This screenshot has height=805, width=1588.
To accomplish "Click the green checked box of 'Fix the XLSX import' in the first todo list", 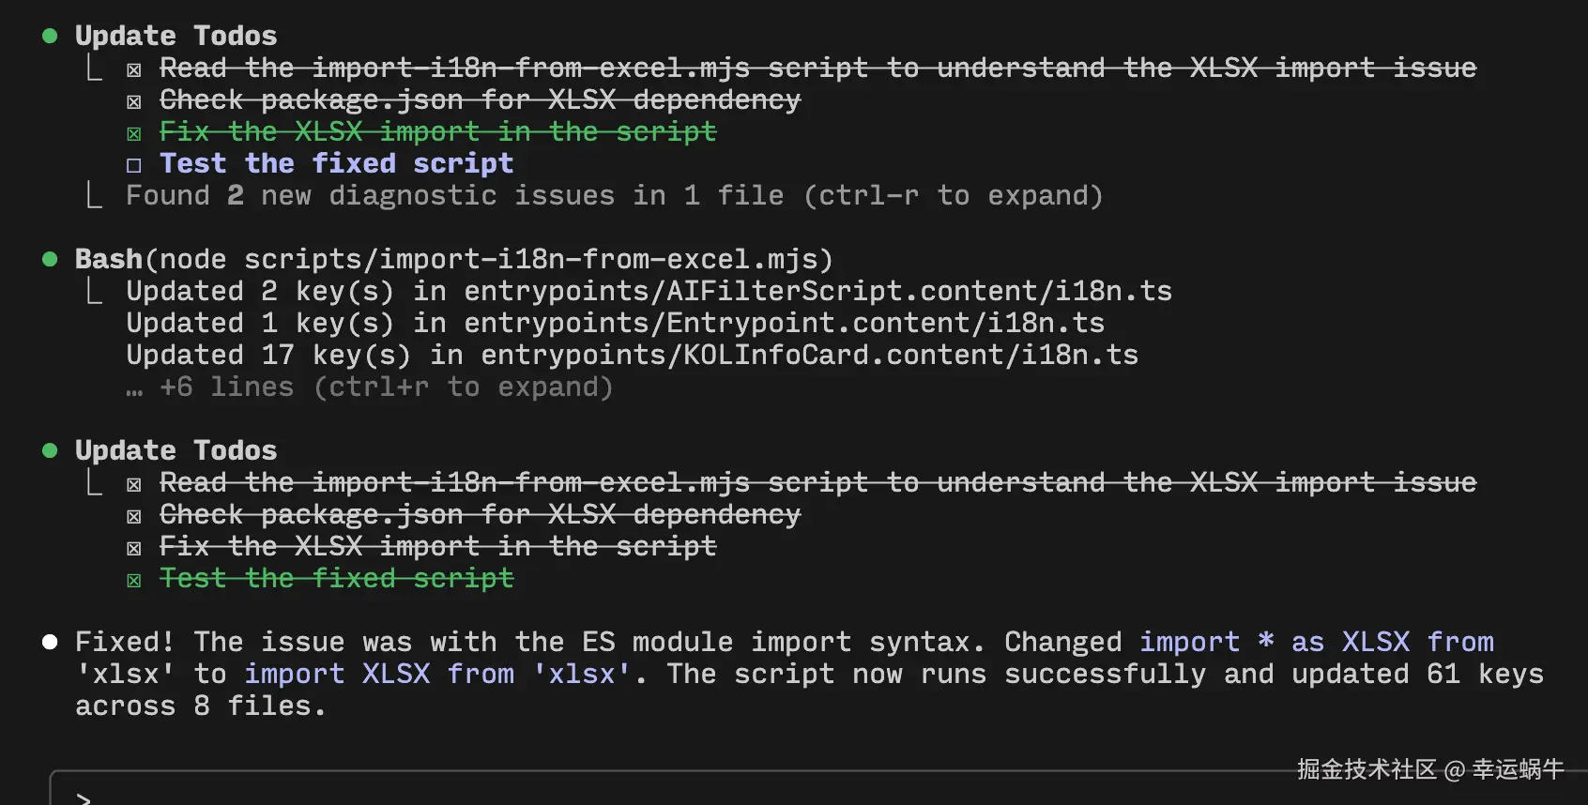I will (x=134, y=133).
